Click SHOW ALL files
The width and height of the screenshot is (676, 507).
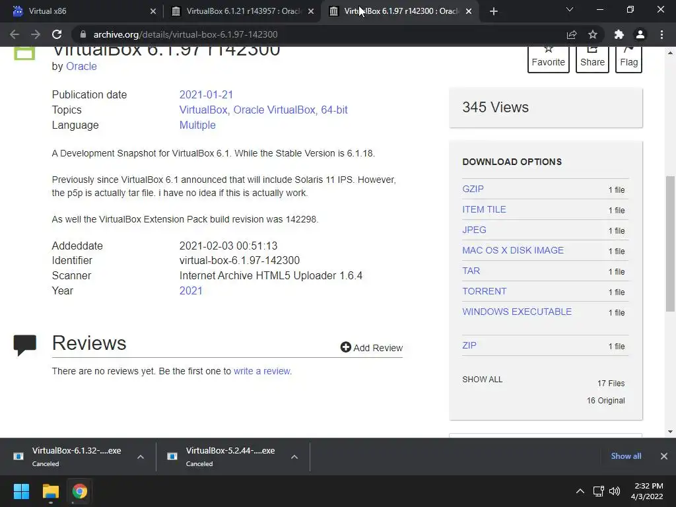tap(483, 380)
